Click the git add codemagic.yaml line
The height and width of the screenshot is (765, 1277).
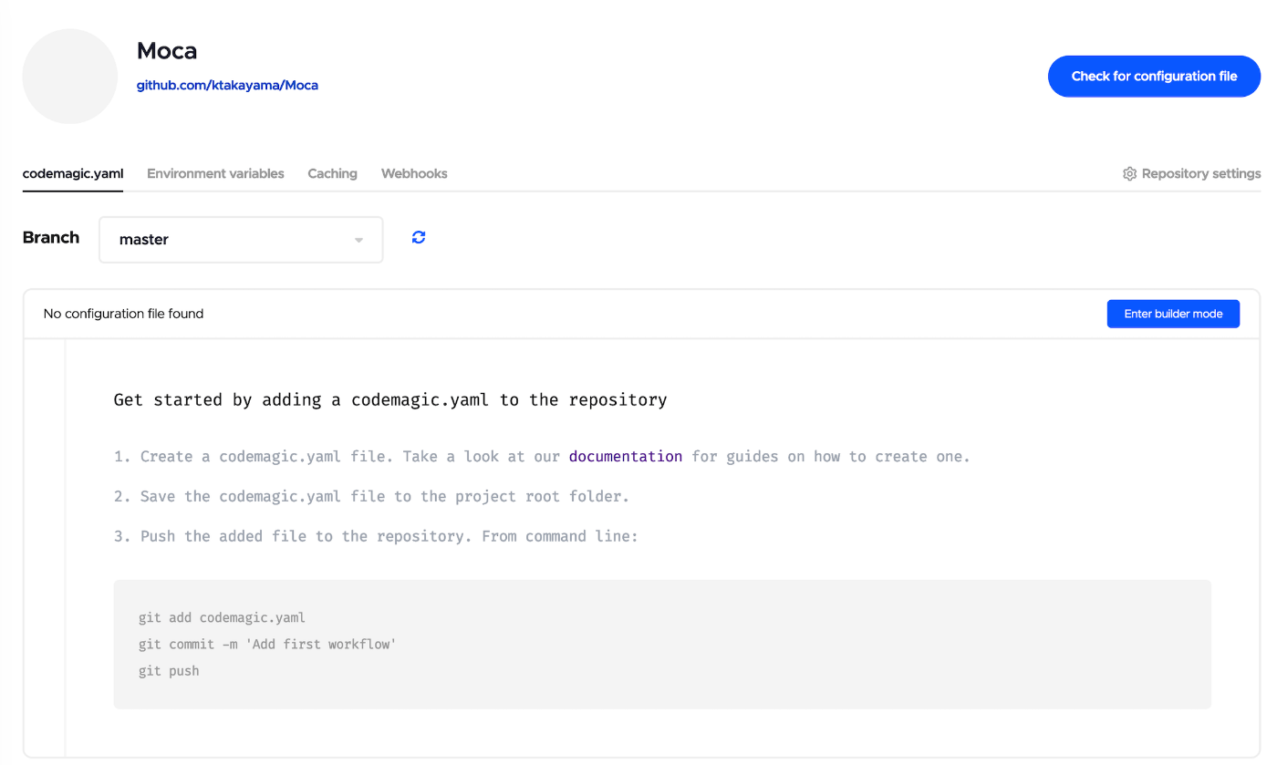point(222,618)
